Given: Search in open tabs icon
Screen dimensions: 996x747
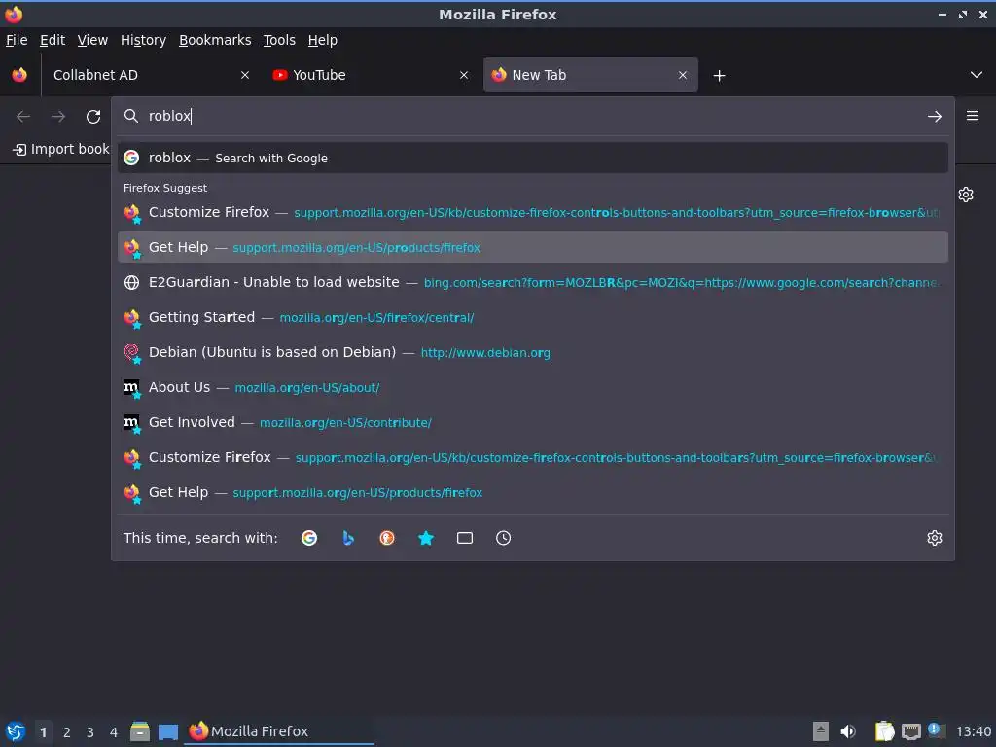Looking at the screenshot, I should pyautogui.click(x=465, y=538).
